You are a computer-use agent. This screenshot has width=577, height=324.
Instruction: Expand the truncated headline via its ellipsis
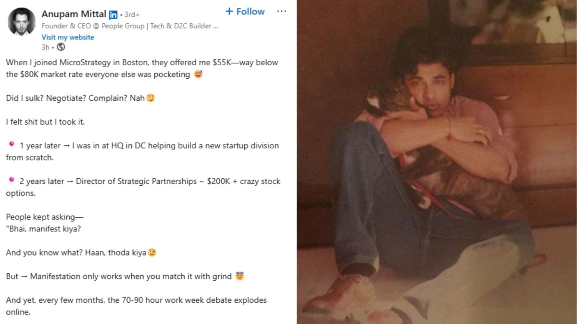214,25
